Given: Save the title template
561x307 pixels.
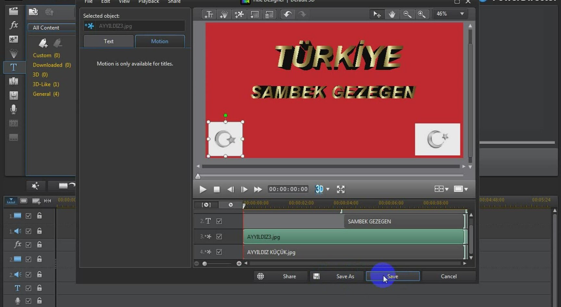Looking at the screenshot, I should click(x=393, y=276).
